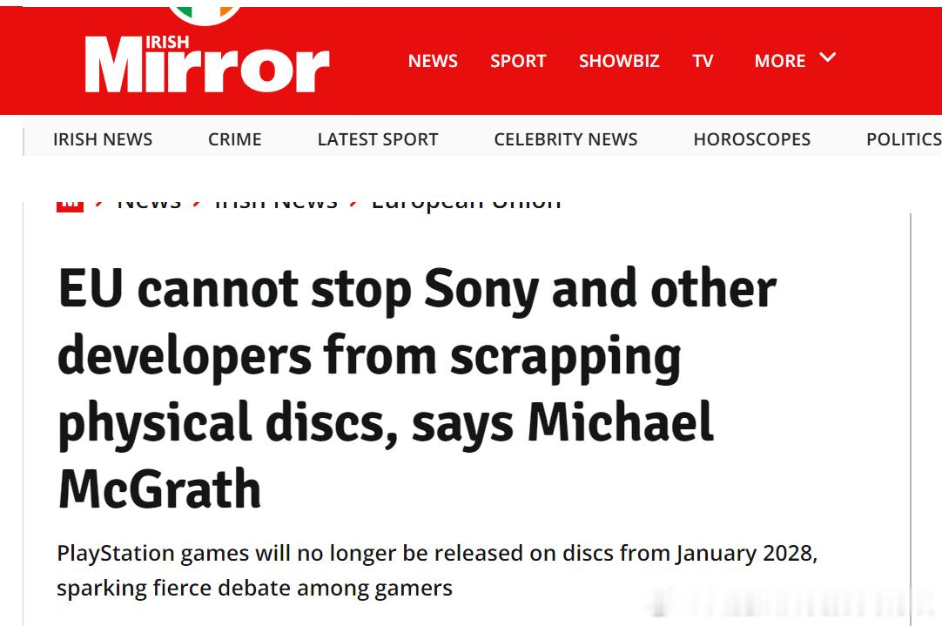Click the Irish Mirror logo

click(x=207, y=64)
